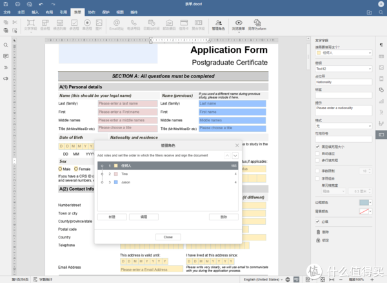This screenshot has width=387, height=283.
Task: Click the print icon
Action: [x=17, y=4]
